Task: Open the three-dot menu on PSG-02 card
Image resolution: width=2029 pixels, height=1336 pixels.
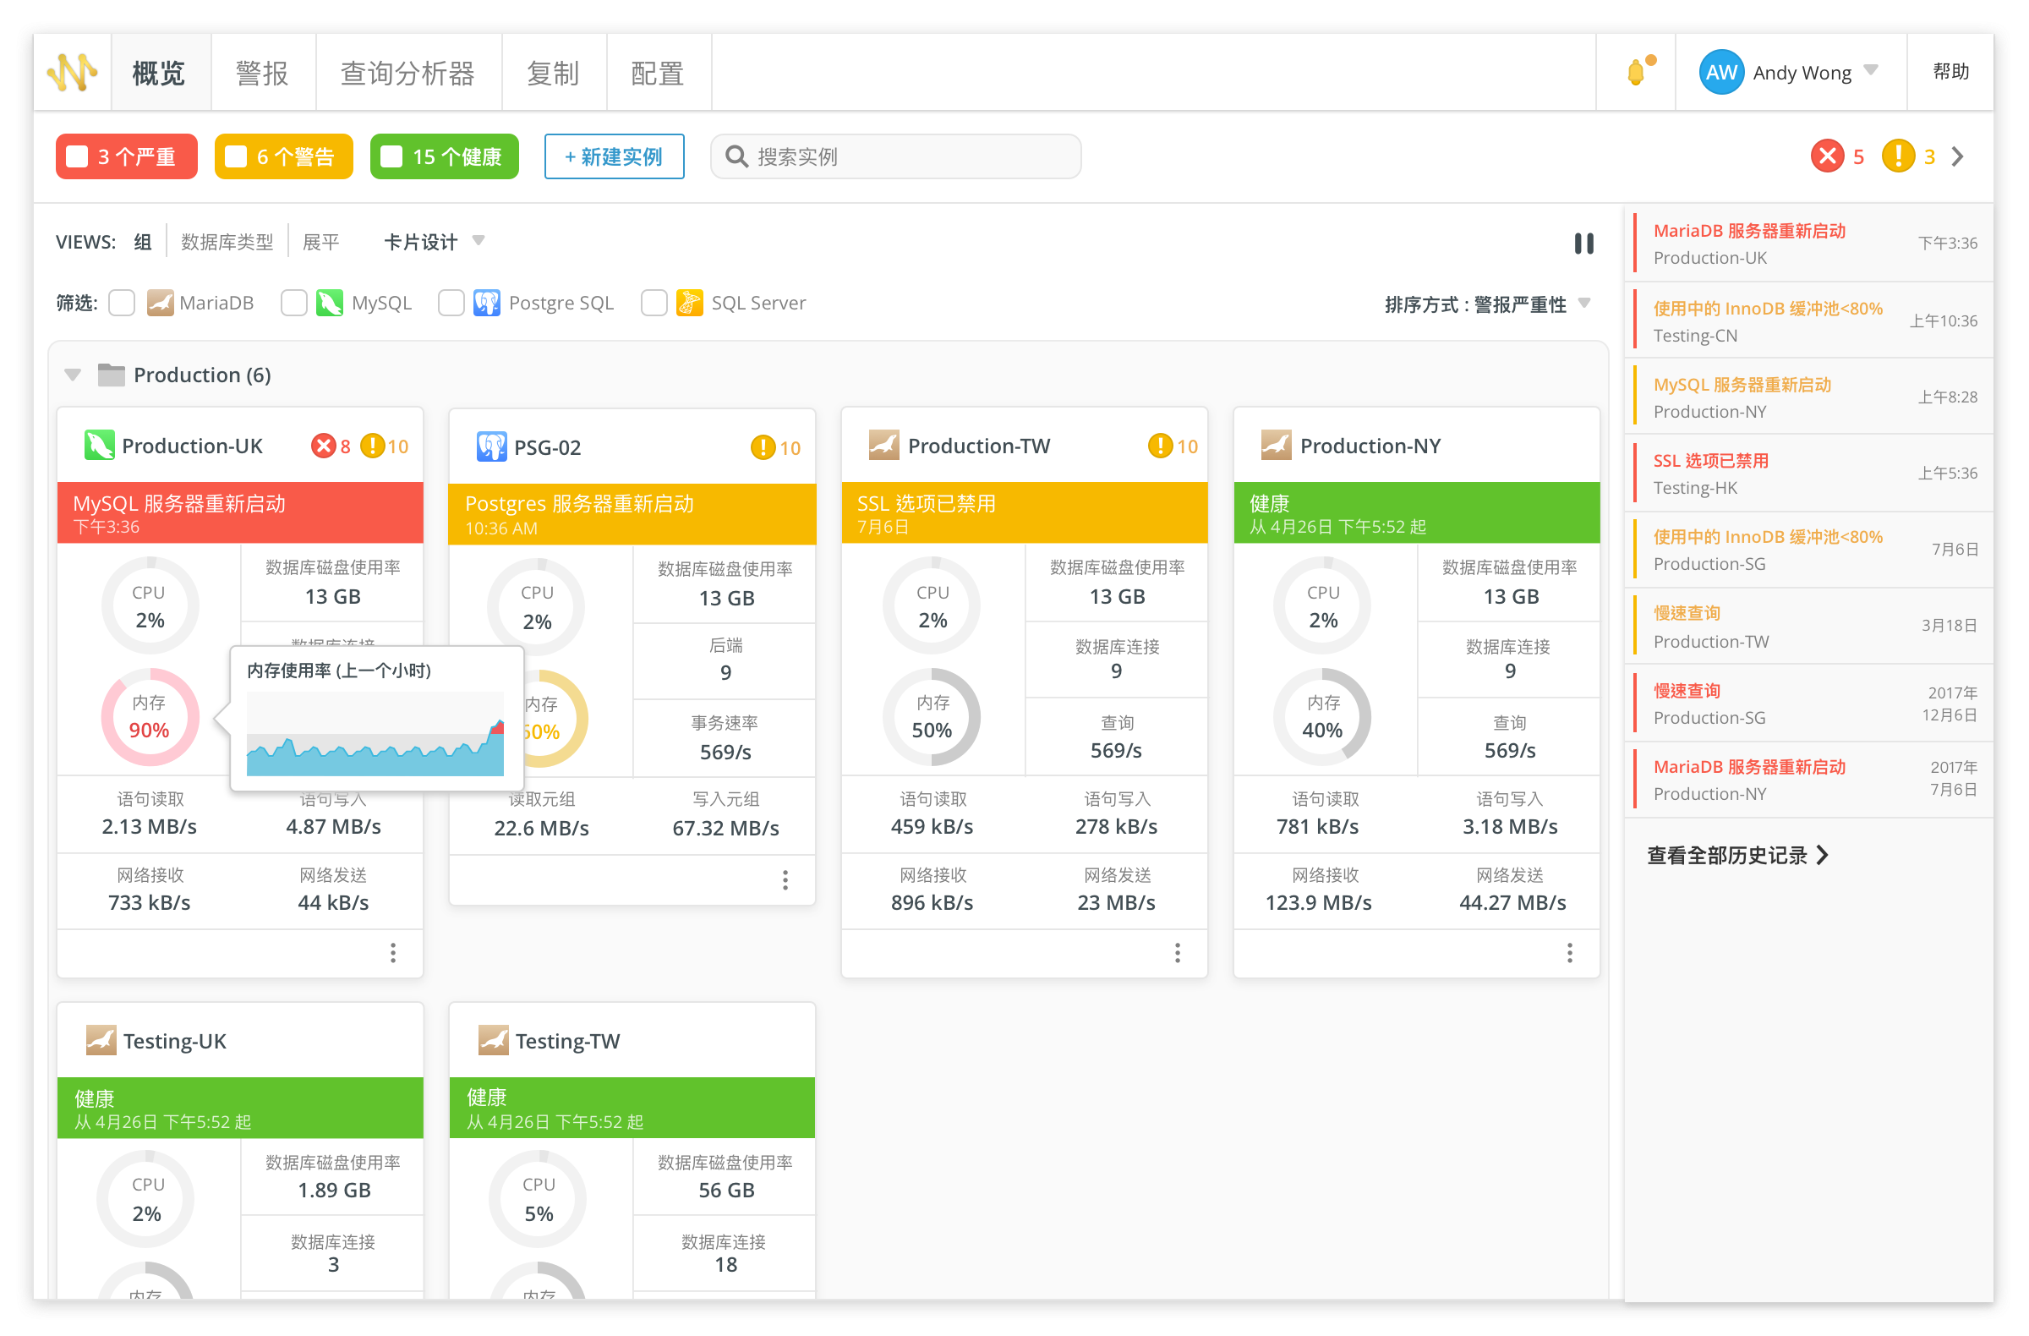Action: coord(785,880)
